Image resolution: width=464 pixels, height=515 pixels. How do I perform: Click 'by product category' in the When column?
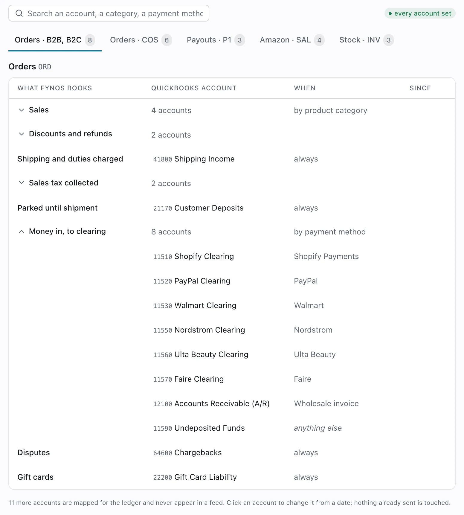tap(330, 110)
